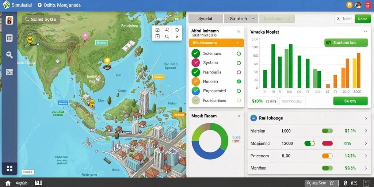Click the $40% button below the chart
Screen dimensions: 374x187
tap(264, 101)
